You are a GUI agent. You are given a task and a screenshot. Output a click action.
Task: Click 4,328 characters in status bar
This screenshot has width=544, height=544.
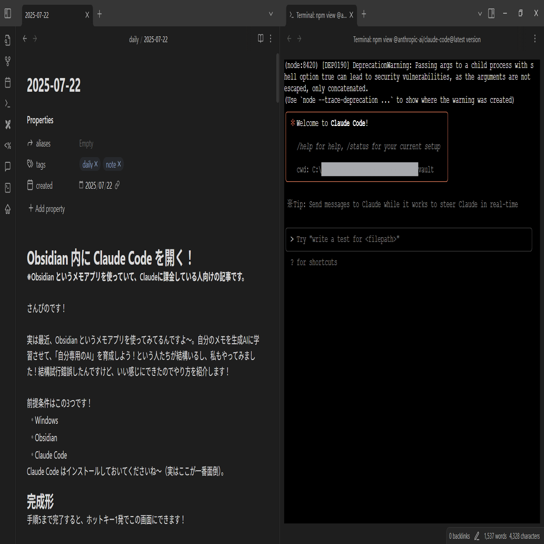pyautogui.click(x=524, y=536)
